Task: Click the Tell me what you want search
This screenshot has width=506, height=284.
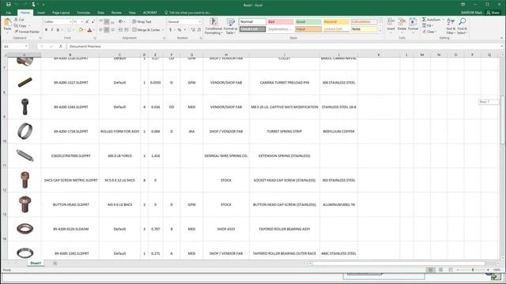Action: [188, 13]
